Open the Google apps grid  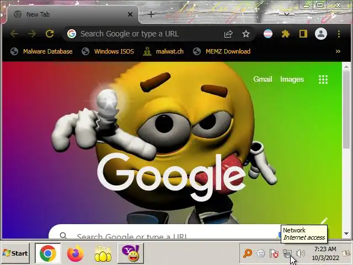tap(323, 79)
